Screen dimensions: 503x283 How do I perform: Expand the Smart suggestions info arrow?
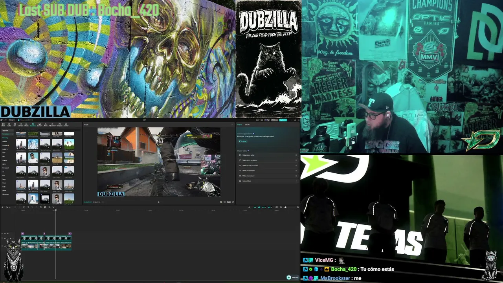253,134
